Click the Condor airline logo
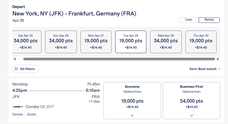This screenshot has height=124, width=228. [18, 107]
